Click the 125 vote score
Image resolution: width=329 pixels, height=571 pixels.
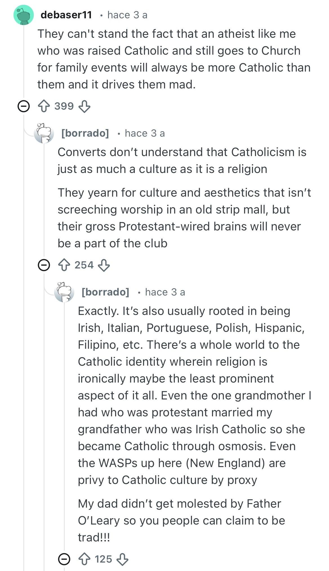tap(103, 559)
